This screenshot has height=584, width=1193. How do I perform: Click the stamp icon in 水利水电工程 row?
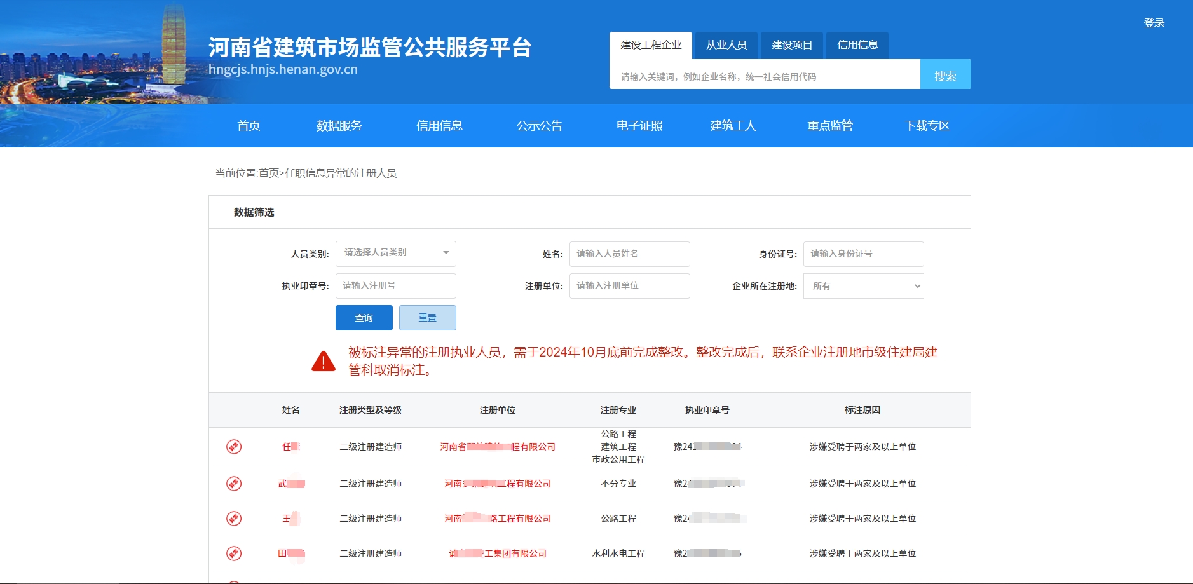[234, 553]
